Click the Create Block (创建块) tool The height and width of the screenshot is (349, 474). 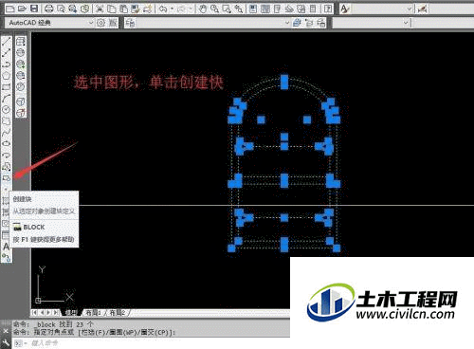[7, 178]
